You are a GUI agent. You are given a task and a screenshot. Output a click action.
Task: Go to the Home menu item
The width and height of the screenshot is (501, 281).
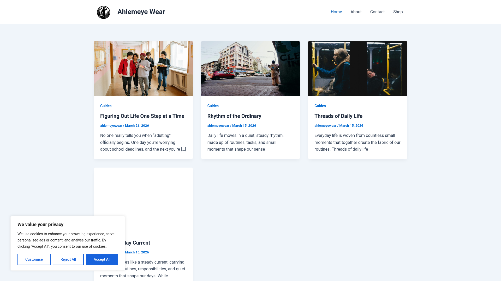336,12
